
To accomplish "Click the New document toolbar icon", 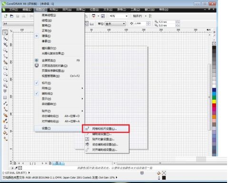I will click(x=6, y=16).
